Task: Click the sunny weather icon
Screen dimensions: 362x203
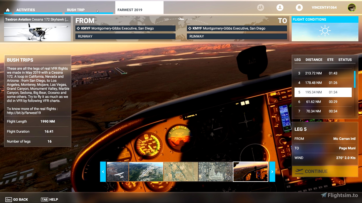Action: pyautogui.click(x=325, y=31)
